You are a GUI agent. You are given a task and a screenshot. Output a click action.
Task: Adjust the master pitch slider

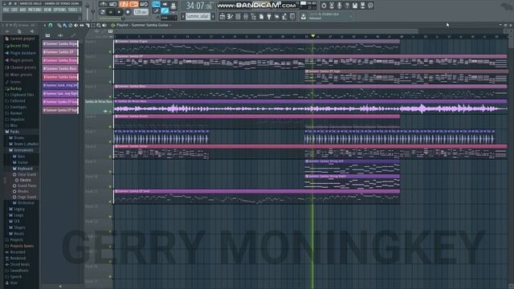93,11
